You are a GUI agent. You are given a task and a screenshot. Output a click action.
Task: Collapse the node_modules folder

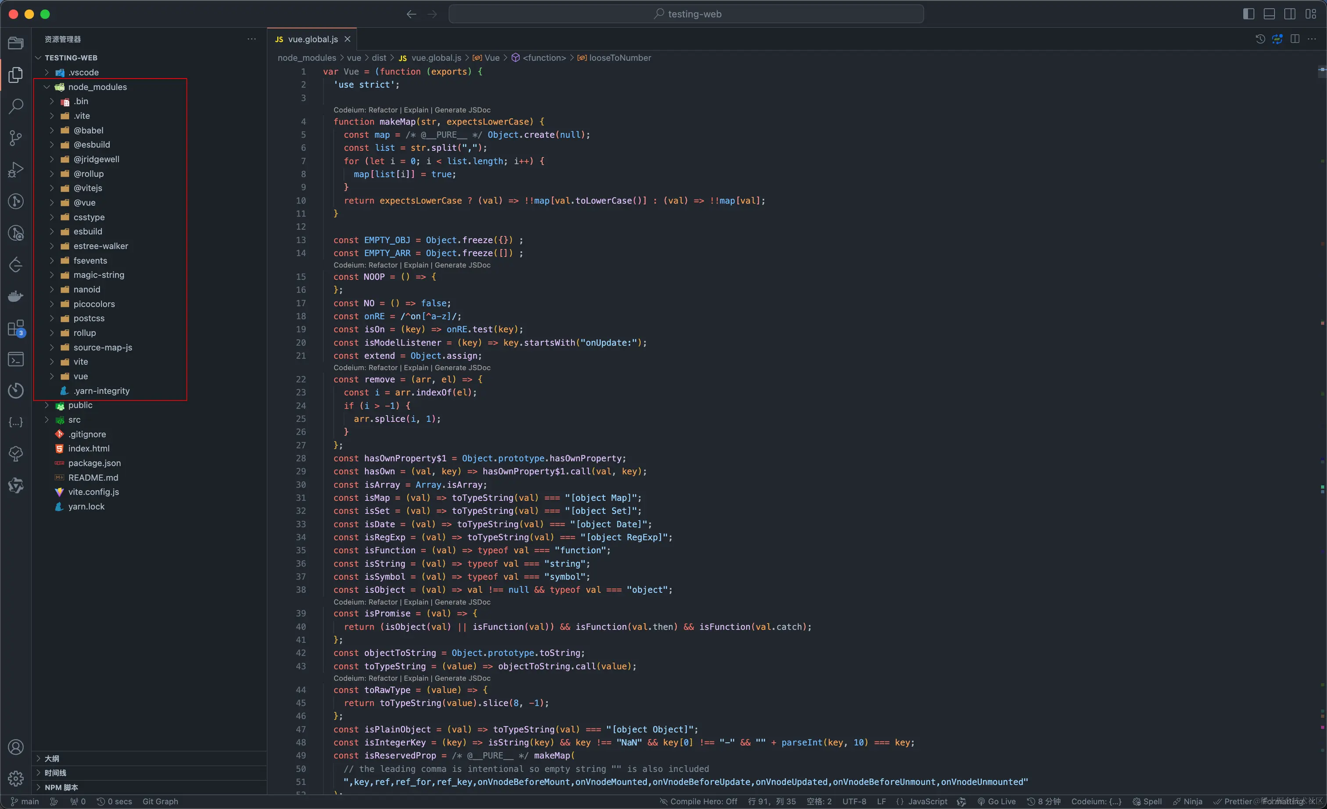pos(97,87)
